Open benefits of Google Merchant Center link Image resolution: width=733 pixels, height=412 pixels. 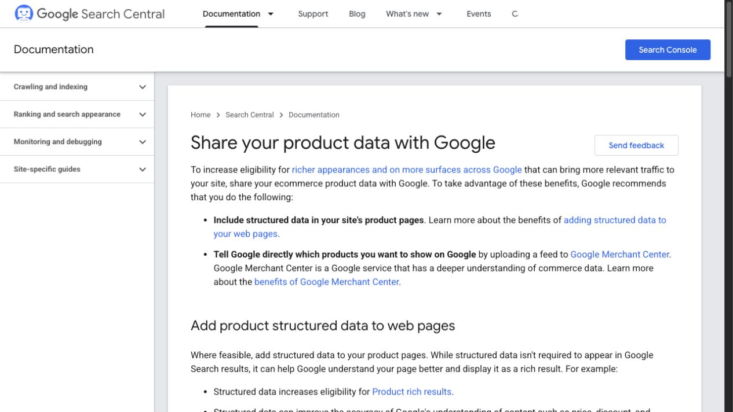(326, 282)
